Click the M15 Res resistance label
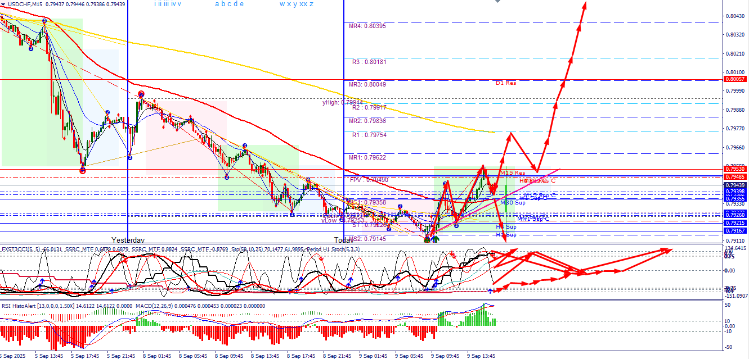 (513, 172)
